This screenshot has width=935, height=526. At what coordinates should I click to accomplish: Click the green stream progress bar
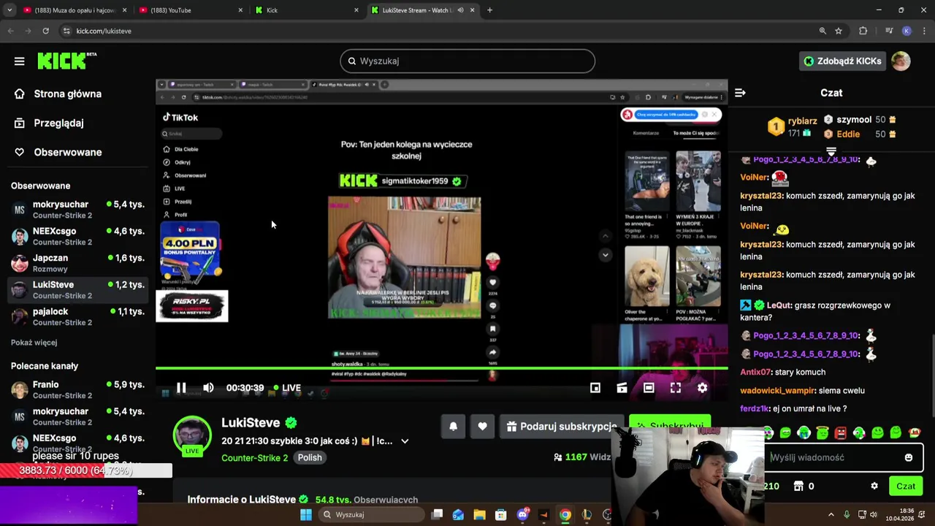(x=442, y=368)
